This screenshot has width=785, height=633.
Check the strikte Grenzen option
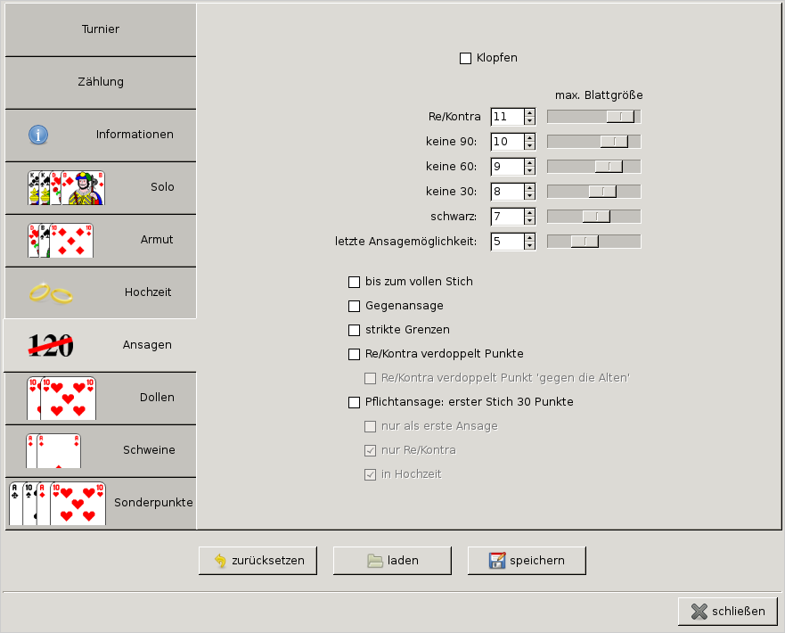(x=354, y=330)
